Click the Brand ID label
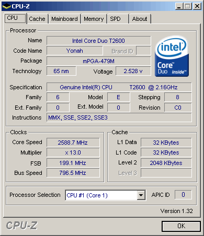Viewport: 204px width, 236px height. tap(122, 51)
